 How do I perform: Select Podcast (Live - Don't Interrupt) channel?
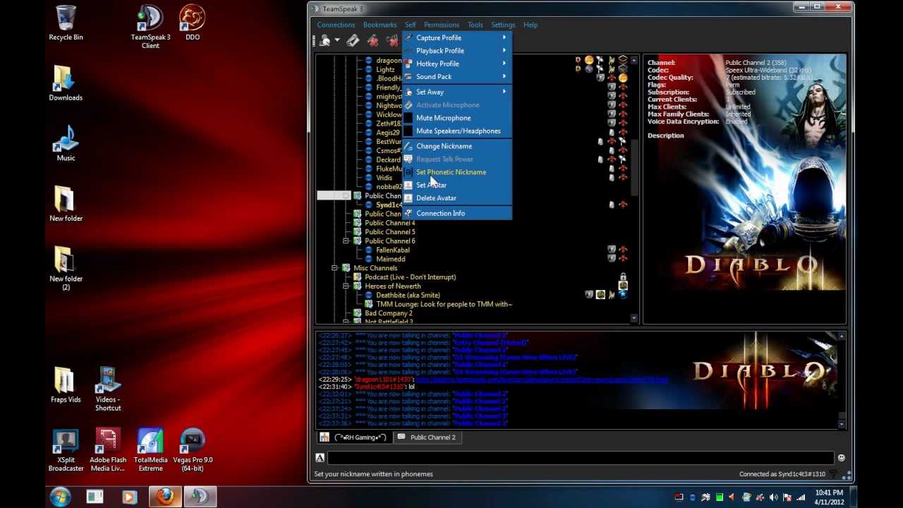tap(410, 277)
